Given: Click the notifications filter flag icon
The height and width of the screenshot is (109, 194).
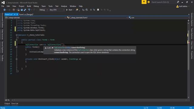Looking at the screenshot, I should click(144, 2).
